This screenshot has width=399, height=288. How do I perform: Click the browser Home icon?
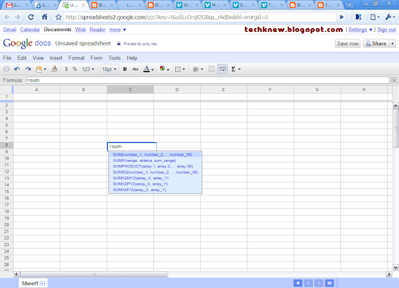coord(44,17)
